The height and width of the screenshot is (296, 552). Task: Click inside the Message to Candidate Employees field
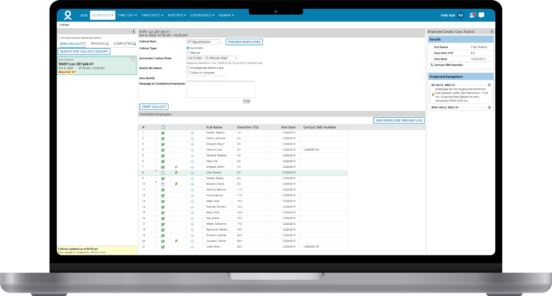[x=220, y=89]
